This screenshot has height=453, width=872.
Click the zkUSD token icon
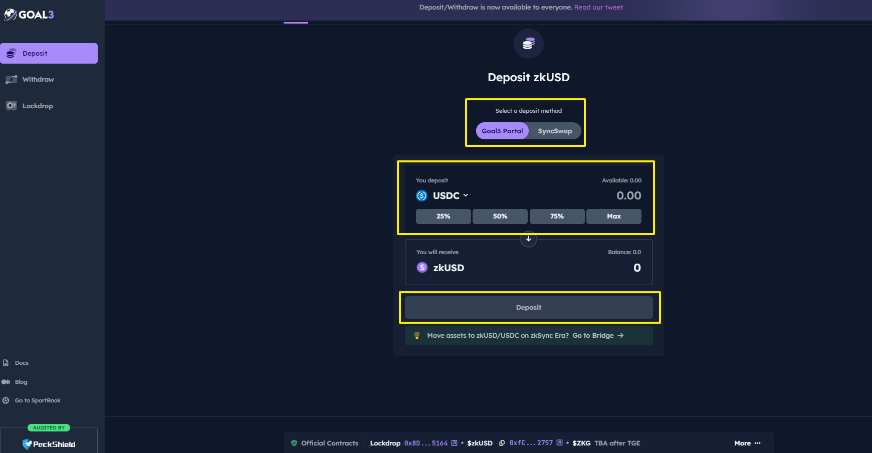pyautogui.click(x=422, y=268)
